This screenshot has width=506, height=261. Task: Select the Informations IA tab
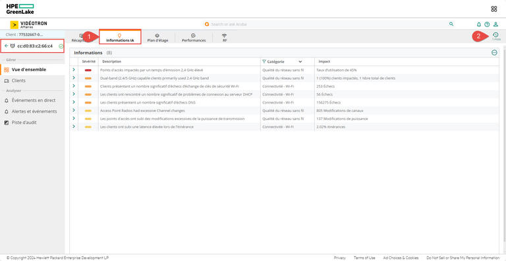click(x=120, y=37)
